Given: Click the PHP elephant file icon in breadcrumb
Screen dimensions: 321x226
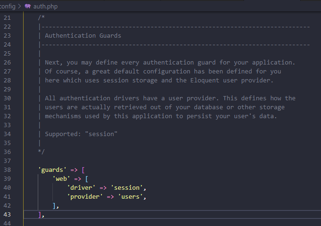Looking at the screenshot, I should [28, 6].
